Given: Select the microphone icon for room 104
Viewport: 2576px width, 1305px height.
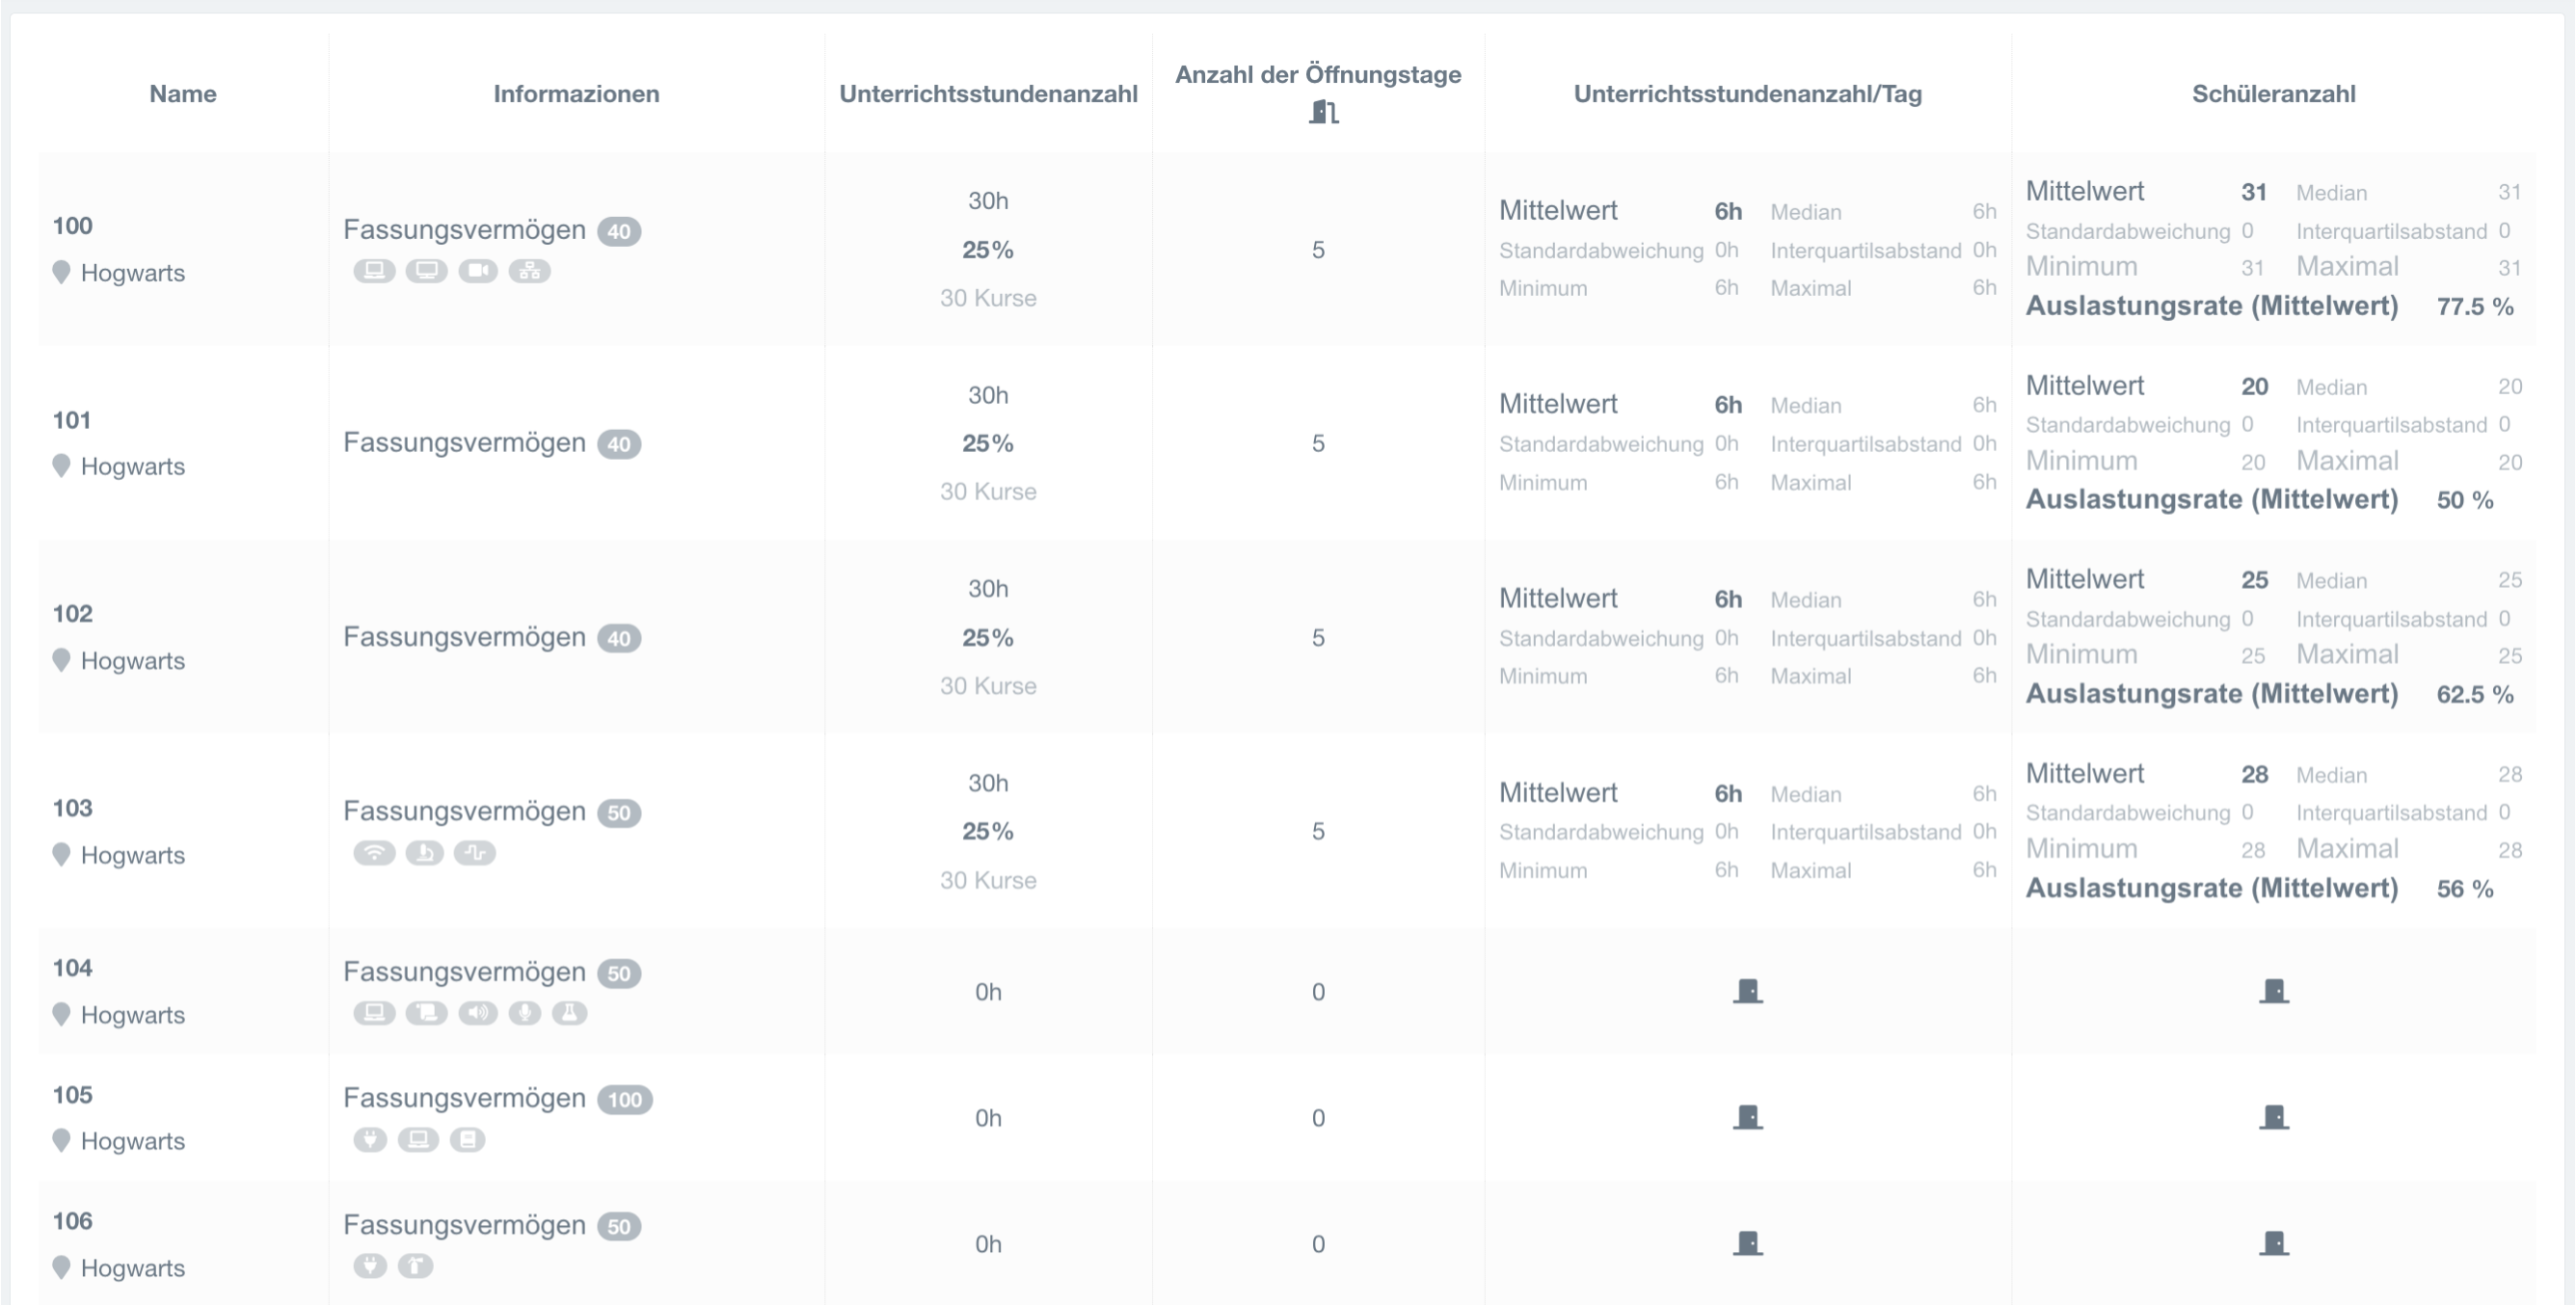Looking at the screenshot, I should tap(526, 1013).
